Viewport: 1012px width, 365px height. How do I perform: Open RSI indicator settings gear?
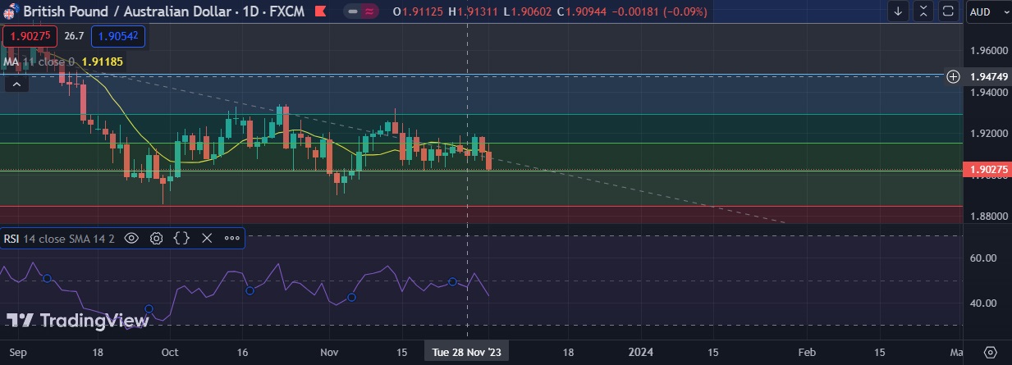156,239
